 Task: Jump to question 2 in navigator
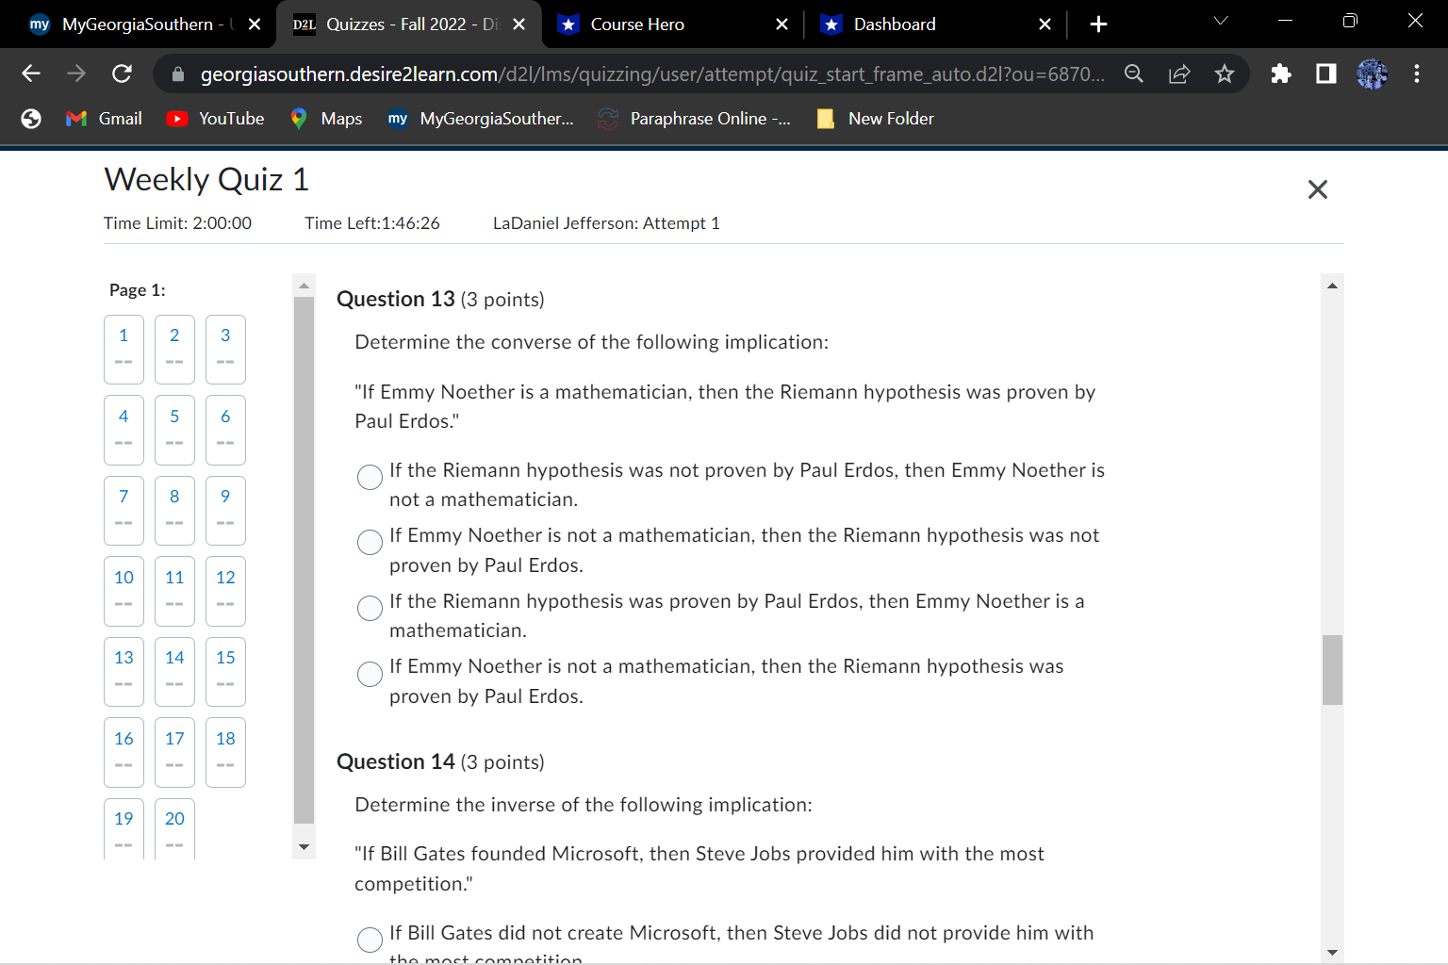(174, 350)
